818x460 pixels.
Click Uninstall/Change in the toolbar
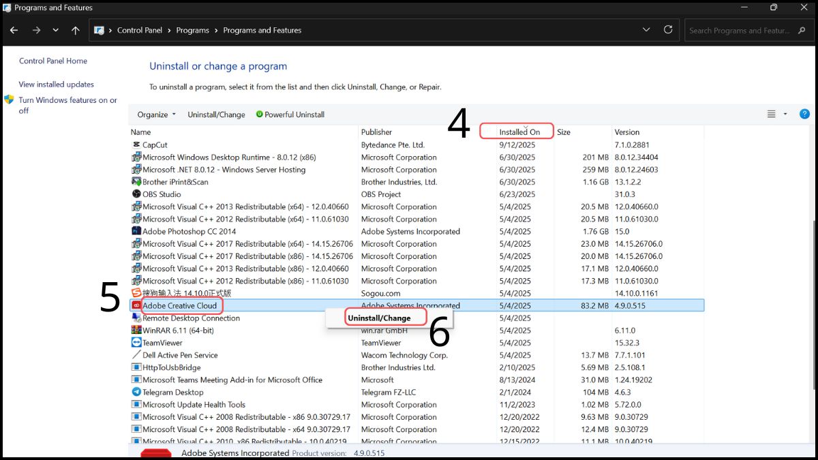click(216, 114)
